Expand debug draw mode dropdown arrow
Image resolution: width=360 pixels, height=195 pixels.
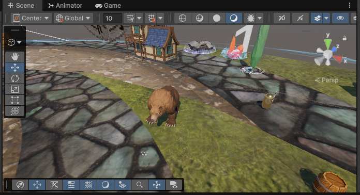[260, 18]
